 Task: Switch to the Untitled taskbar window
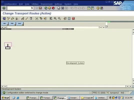tap(101, 98)
